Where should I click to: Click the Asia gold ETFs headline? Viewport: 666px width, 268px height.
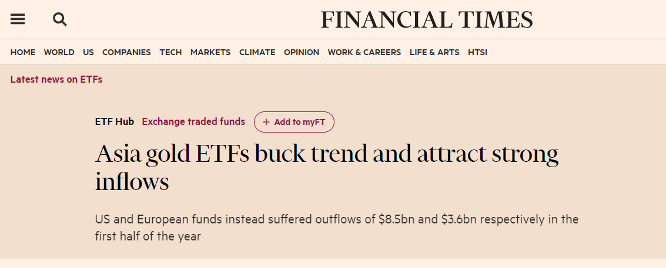(x=326, y=167)
